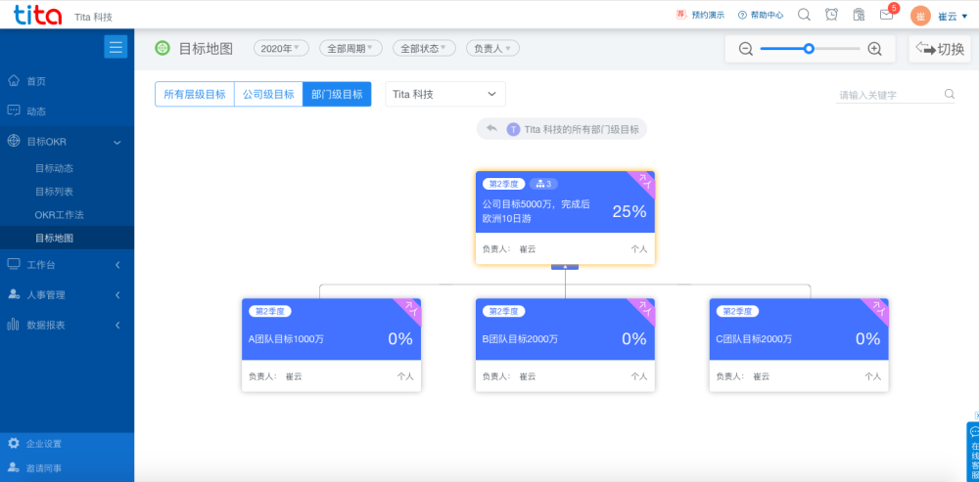Open user menu next to 崔云
This screenshot has height=482, width=979.
pyautogui.click(x=953, y=17)
